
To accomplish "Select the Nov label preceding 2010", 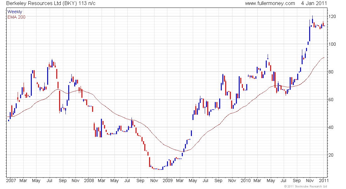I will pyautogui.click(x=232, y=180).
